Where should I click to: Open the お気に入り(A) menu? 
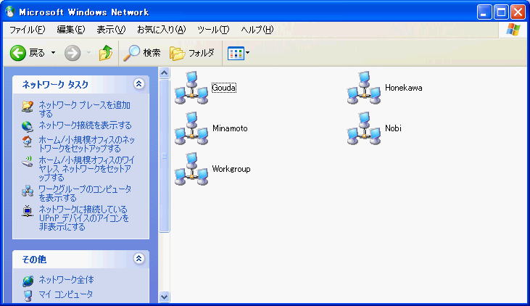click(161, 30)
